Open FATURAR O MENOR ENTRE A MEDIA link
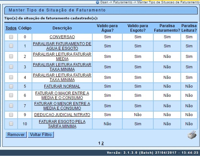This screenshot has height=156, width=200. 62,106
